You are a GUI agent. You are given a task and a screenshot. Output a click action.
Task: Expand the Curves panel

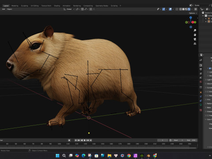[x=206, y=87]
